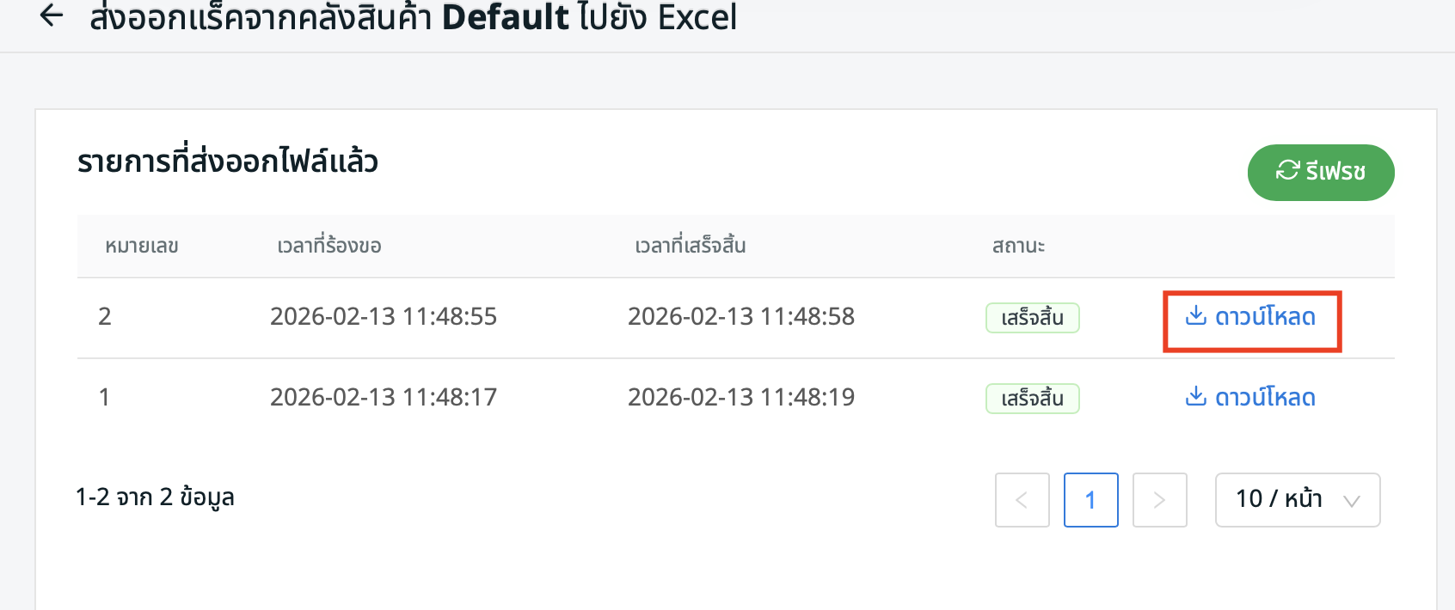Viewport: 1455px width, 610px height.
Task: Click the รายการที่ส่งออกไฟล์แล้ว section heading
Action: [x=228, y=162]
